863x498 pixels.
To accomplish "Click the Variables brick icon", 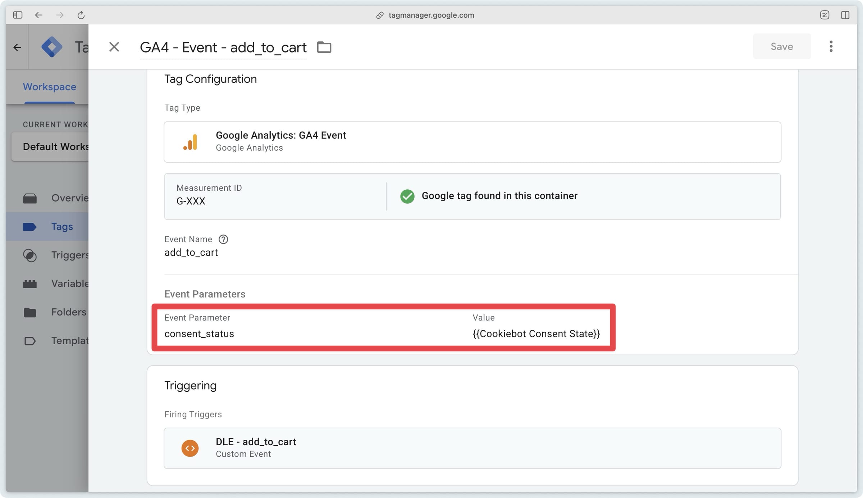I will pyautogui.click(x=30, y=284).
